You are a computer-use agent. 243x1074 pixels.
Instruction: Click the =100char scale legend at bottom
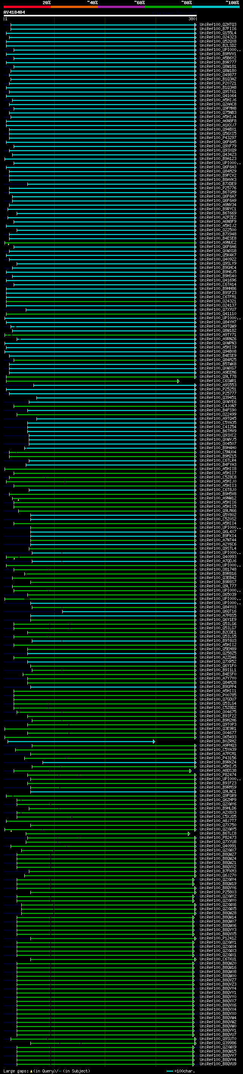point(180,1071)
